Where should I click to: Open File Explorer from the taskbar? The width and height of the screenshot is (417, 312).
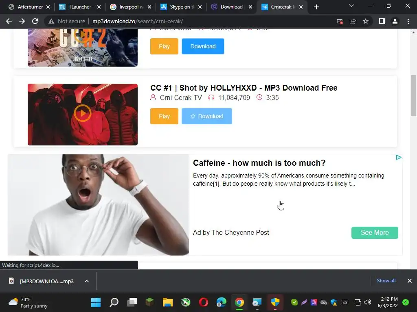click(x=168, y=302)
